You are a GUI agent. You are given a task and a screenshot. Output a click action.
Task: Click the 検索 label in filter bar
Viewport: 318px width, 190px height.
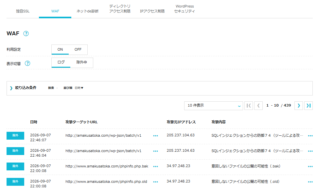pyautogui.click(x=51, y=88)
